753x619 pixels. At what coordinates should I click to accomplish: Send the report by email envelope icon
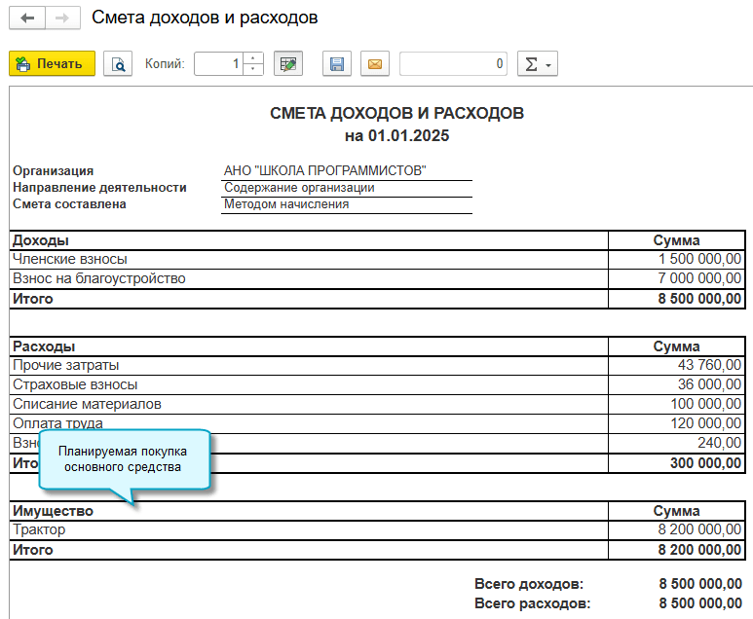click(x=375, y=63)
